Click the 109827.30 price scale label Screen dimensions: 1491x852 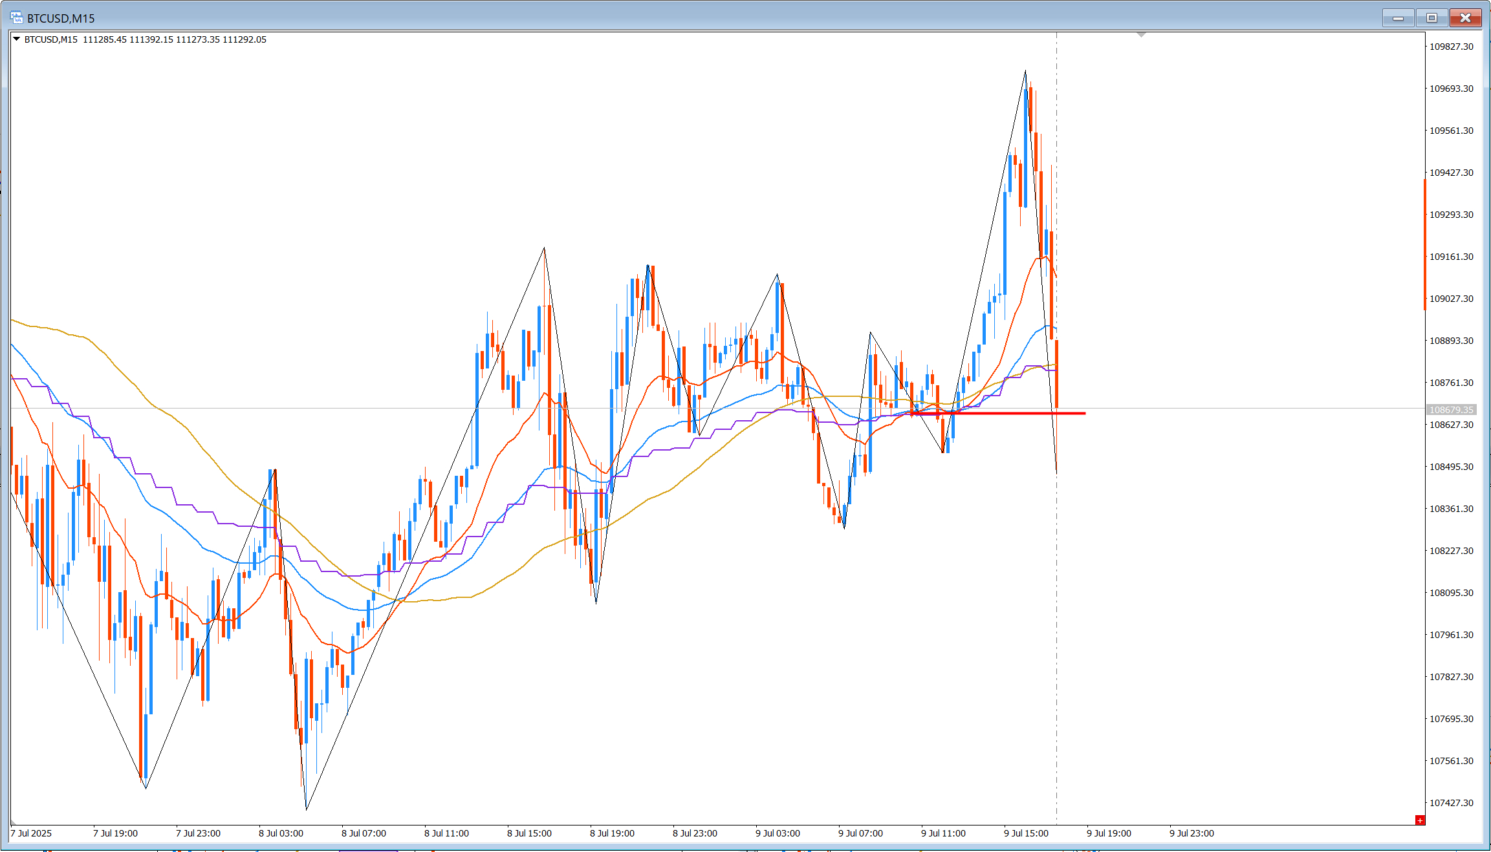pos(1451,47)
